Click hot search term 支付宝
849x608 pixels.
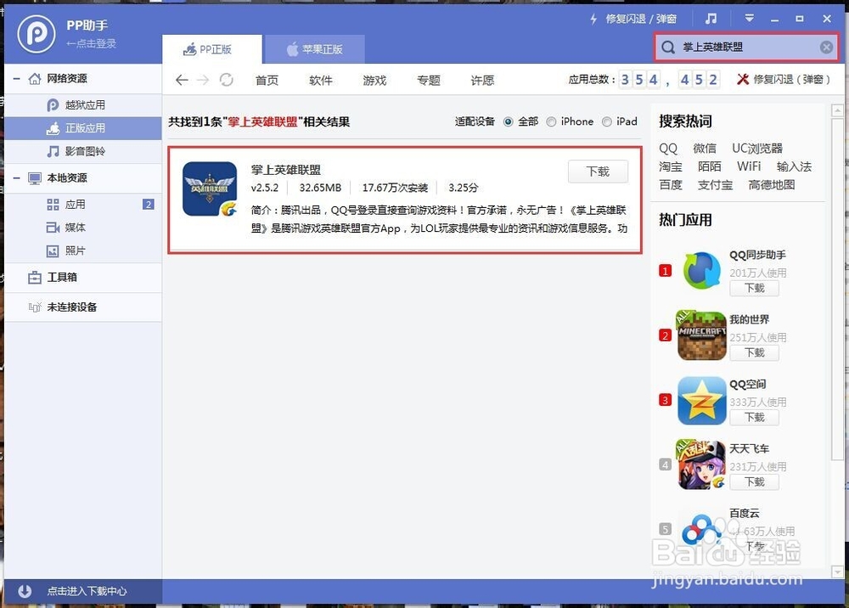(715, 185)
